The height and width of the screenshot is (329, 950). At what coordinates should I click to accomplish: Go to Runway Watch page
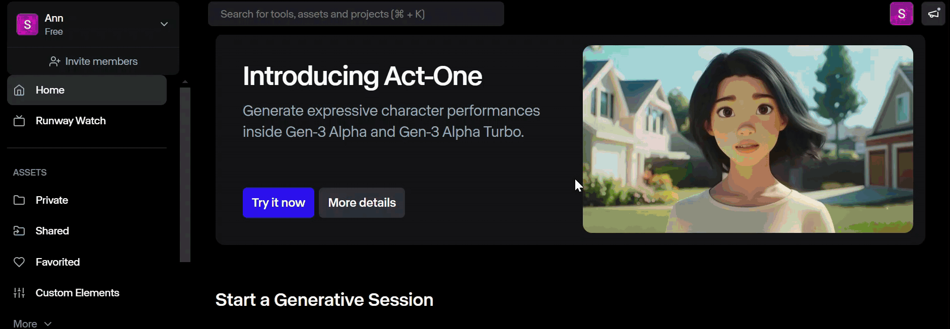71,121
